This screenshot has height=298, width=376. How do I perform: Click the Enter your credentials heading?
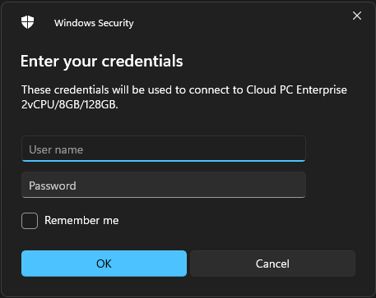point(102,61)
